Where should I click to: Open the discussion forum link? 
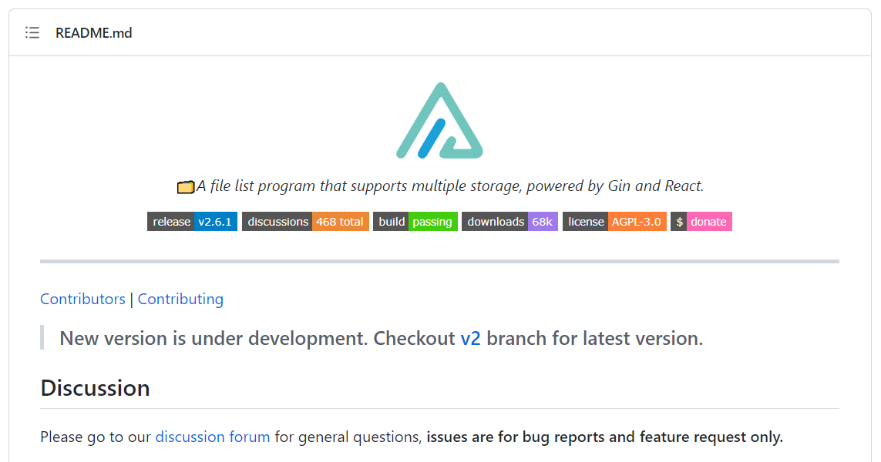tap(212, 437)
